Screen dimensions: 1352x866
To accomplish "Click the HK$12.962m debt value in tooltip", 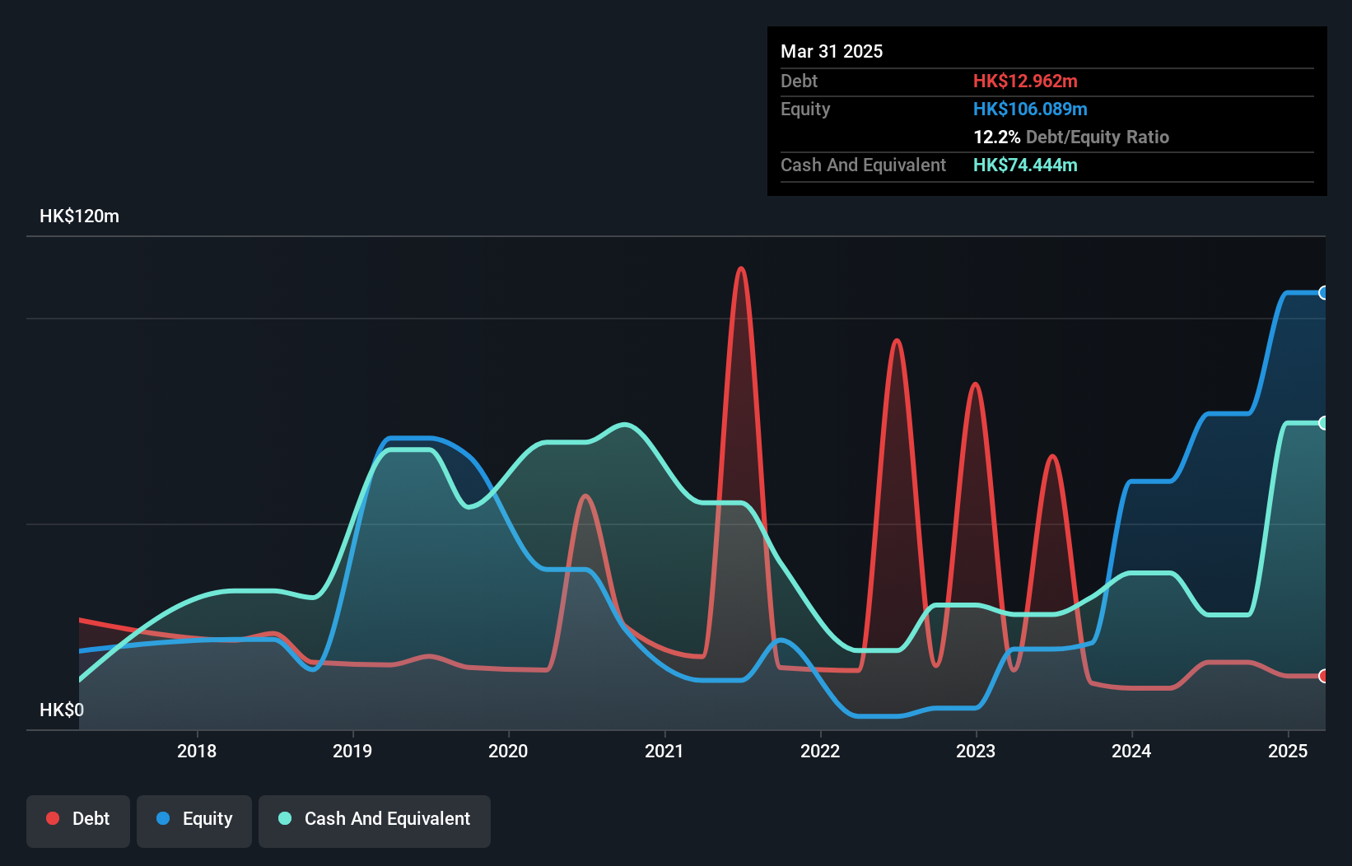I will [x=1025, y=81].
